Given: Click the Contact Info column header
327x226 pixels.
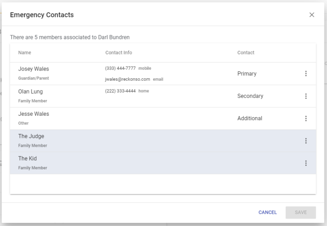Looking at the screenshot, I should coord(118,53).
